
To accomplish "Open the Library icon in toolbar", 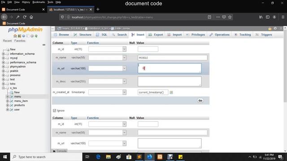I will [261, 17].
